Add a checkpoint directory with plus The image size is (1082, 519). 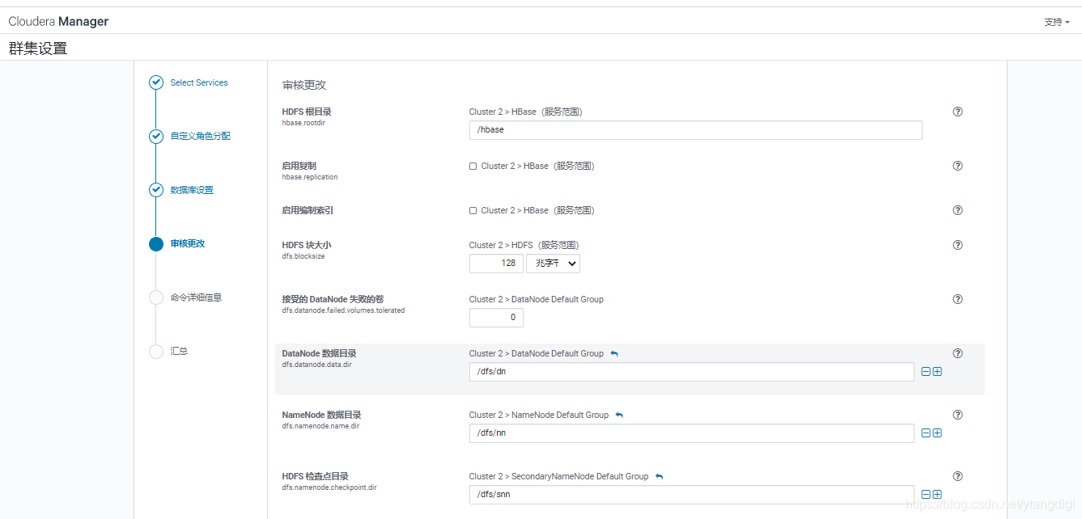pos(937,495)
